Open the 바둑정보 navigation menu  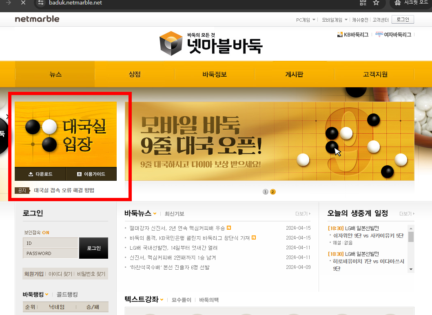(x=215, y=74)
